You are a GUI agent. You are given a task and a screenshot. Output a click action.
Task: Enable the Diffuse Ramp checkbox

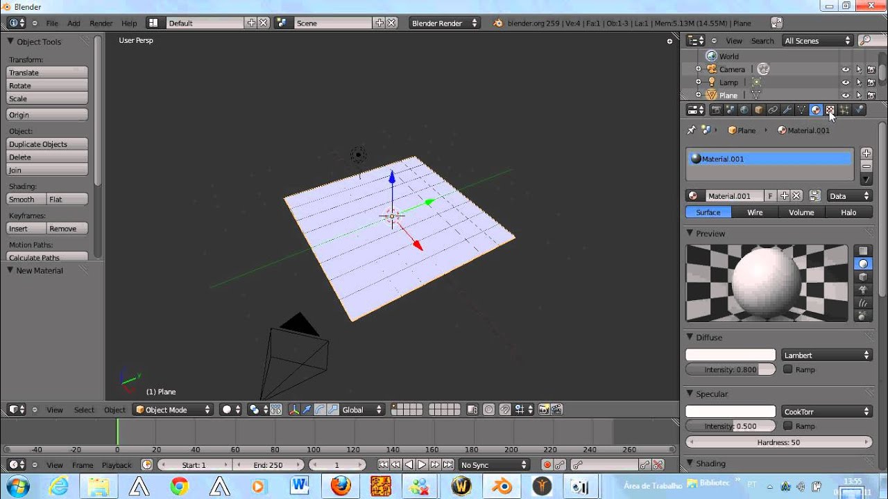[x=787, y=369]
